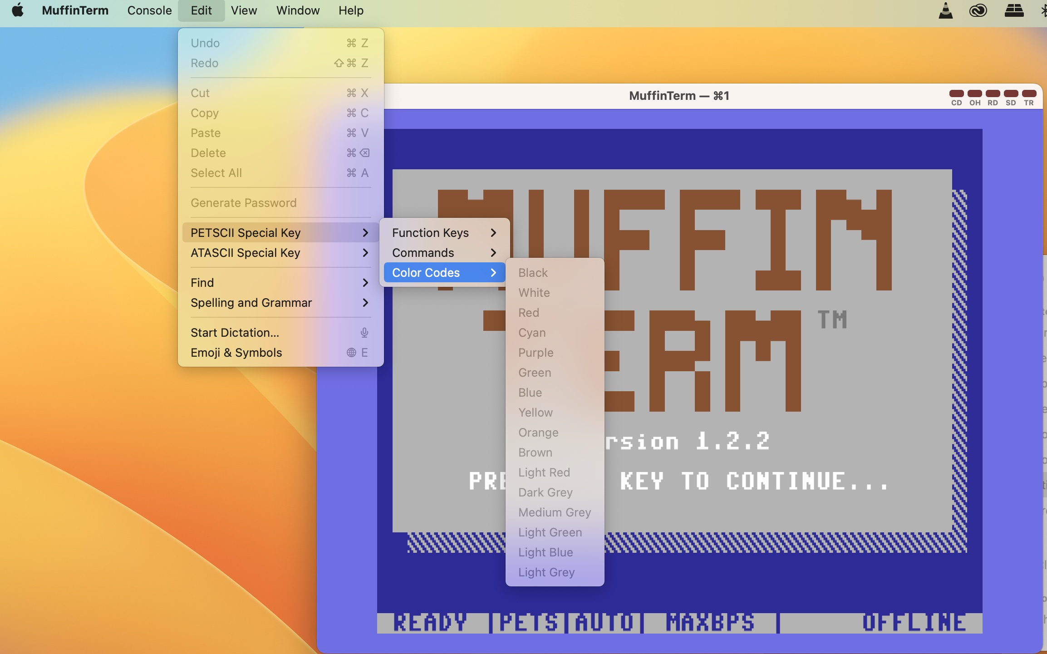This screenshot has height=654, width=1047.
Task: Pick Medium Grey from Color Codes
Action: click(x=555, y=512)
